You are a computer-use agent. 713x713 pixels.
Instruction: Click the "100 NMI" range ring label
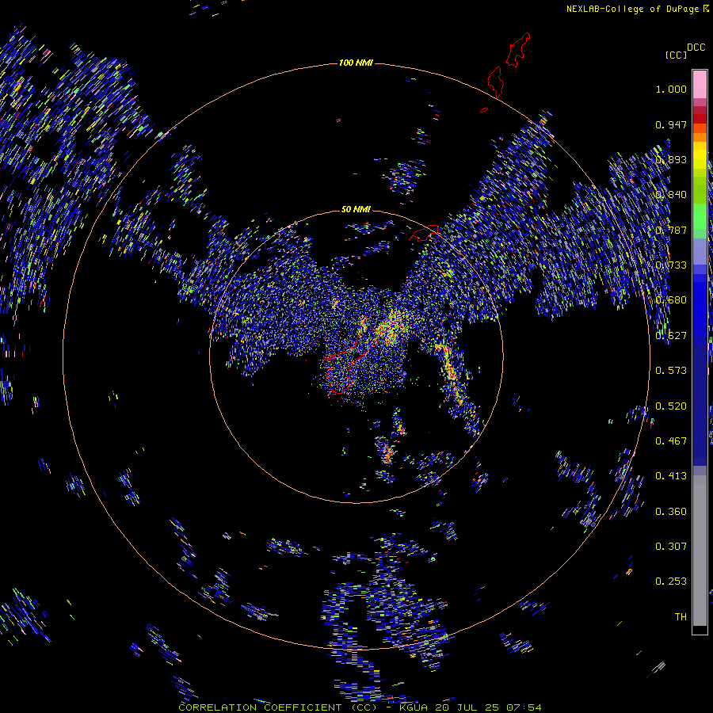point(356,63)
